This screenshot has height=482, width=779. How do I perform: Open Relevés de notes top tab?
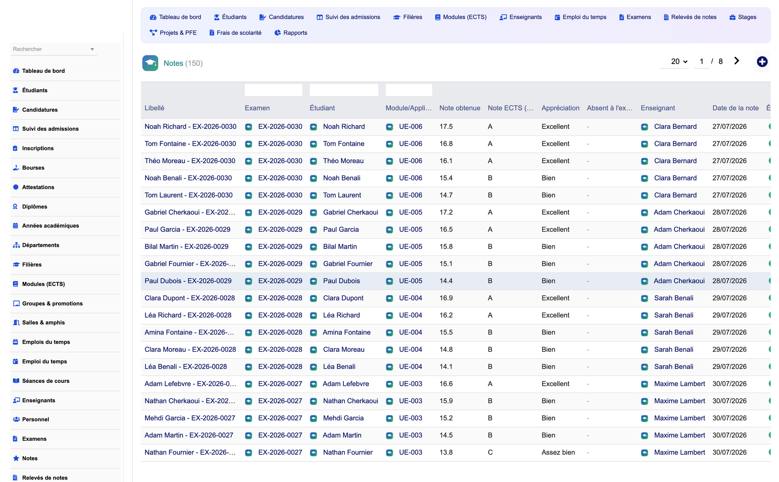(690, 17)
